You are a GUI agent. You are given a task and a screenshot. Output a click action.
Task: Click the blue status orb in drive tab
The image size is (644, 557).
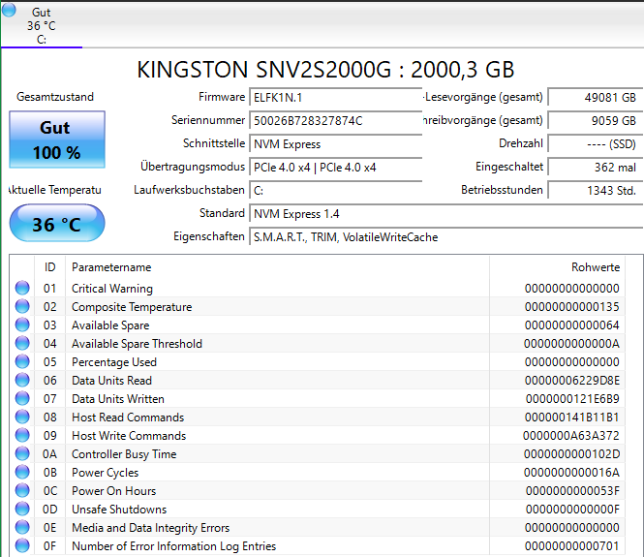[9, 11]
